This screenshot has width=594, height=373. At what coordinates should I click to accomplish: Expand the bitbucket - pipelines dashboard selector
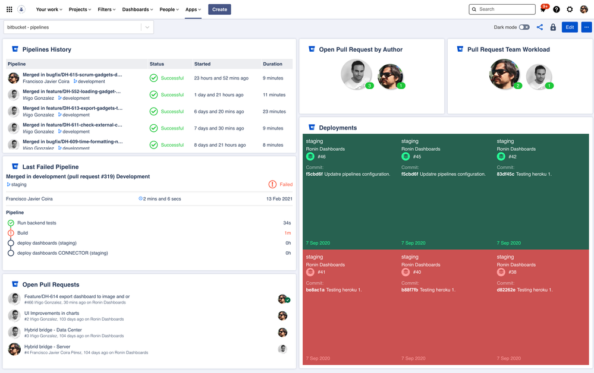click(147, 27)
